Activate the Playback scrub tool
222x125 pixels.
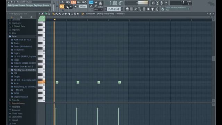point(78,14)
